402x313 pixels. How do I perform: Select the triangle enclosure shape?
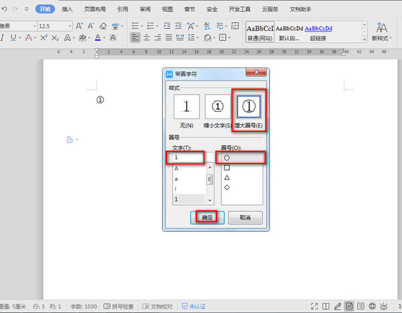227,178
